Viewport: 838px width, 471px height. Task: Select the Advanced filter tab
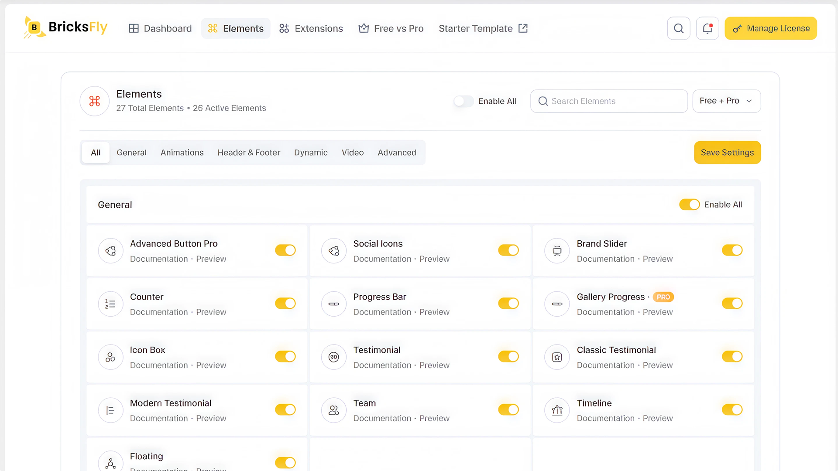pos(397,153)
